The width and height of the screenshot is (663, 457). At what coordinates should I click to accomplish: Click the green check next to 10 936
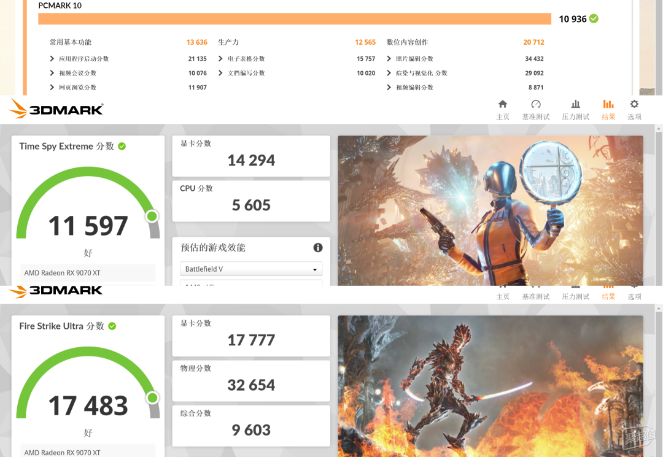pos(594,18)
